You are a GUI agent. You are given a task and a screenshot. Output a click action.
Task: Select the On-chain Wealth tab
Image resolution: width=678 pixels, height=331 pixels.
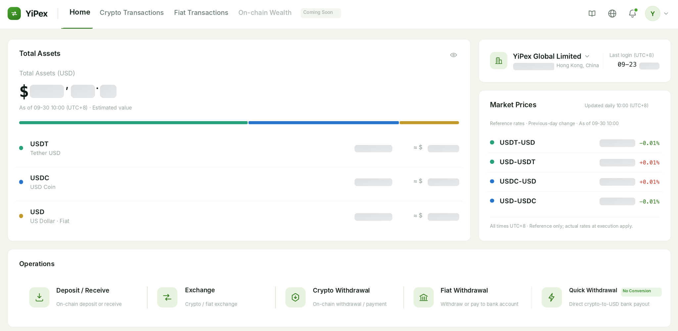coord(265,13)
